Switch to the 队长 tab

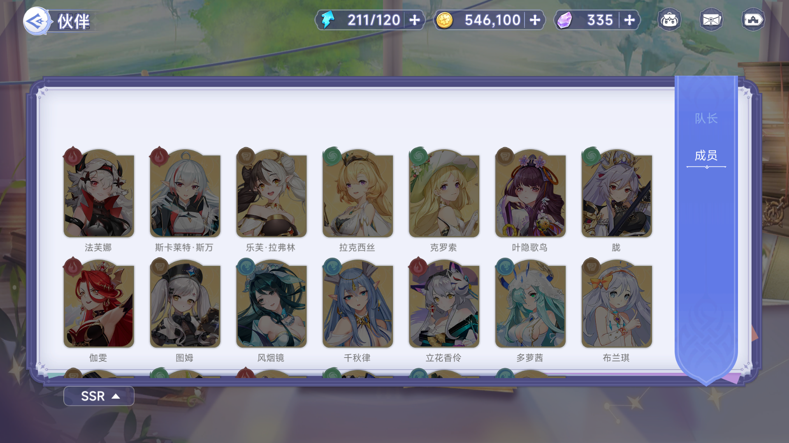coord(706,119)
